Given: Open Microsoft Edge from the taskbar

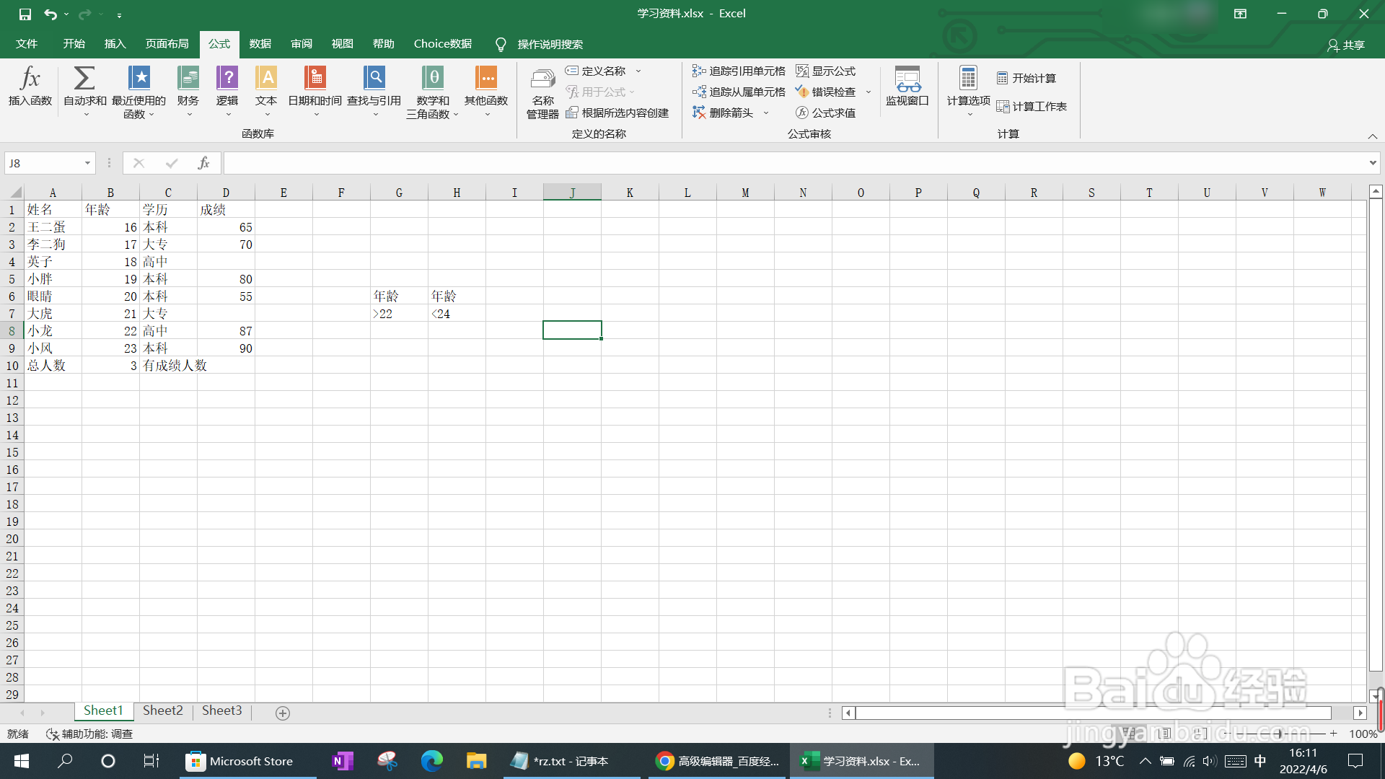Looking at the screenshot, I should coord(431,761).
